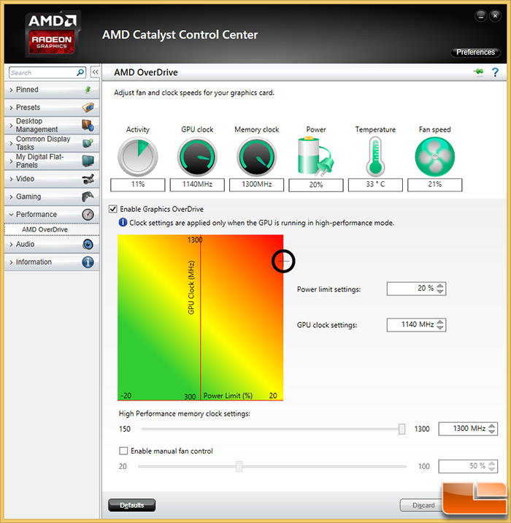The height and width of the screenshot is (523, 511).
Task: Disable the Enable Graphics OverDrive checkbox
Action: pos(113,209)
